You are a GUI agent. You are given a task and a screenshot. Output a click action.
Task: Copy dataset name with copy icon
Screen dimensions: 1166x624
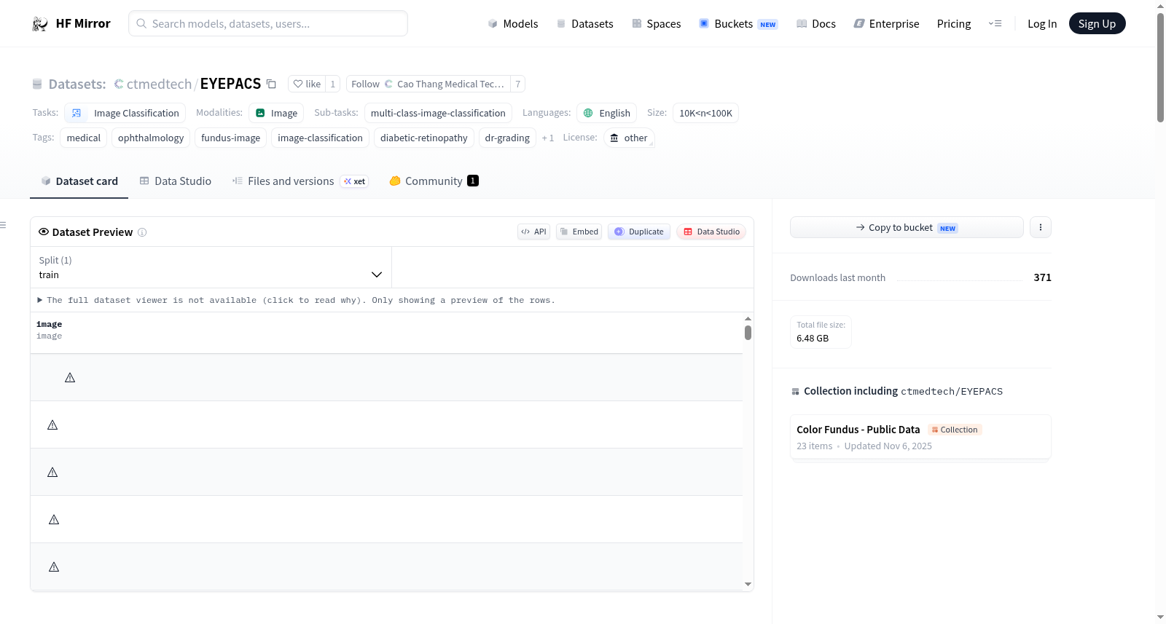[x=271, y=84]
